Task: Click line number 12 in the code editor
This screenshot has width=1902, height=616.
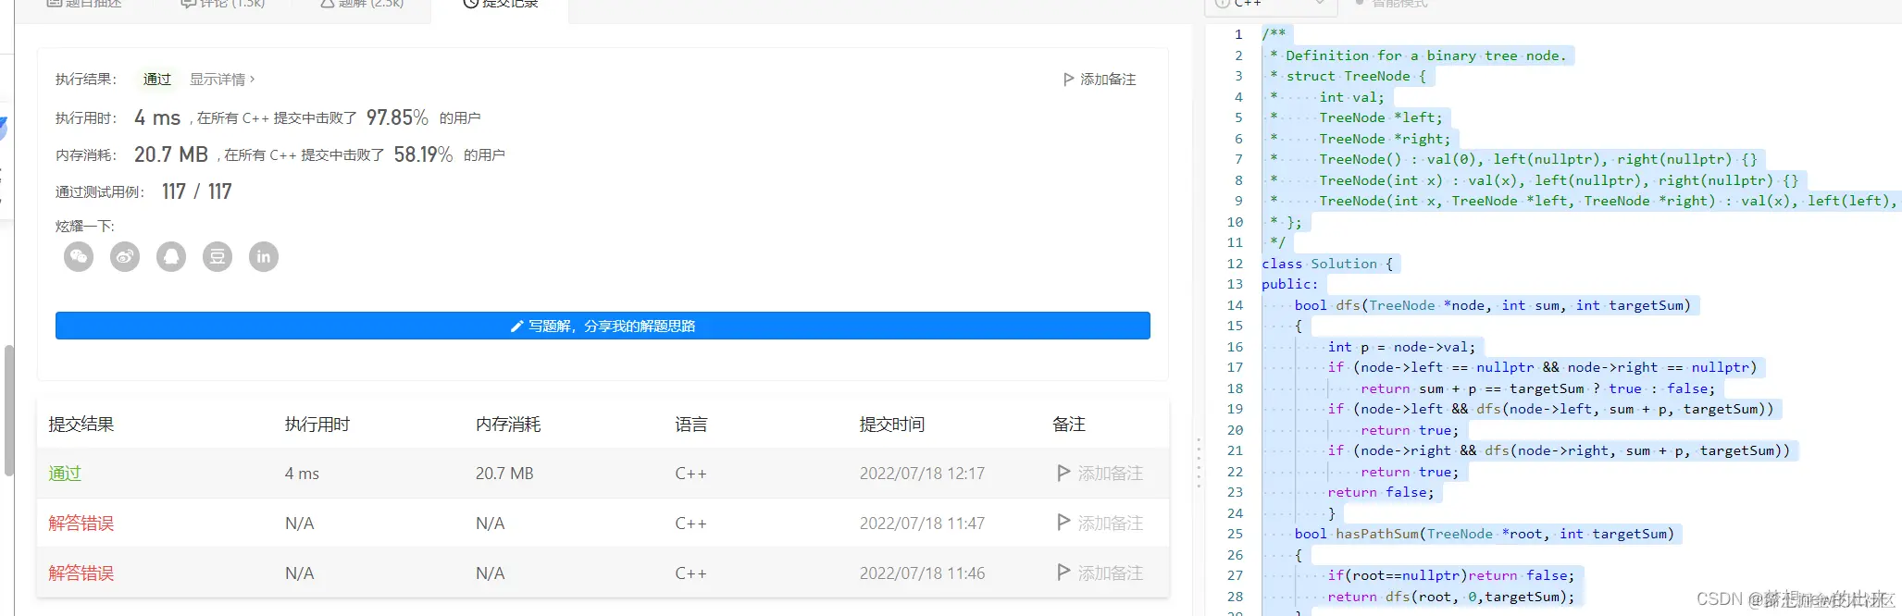Action: 1235,264
